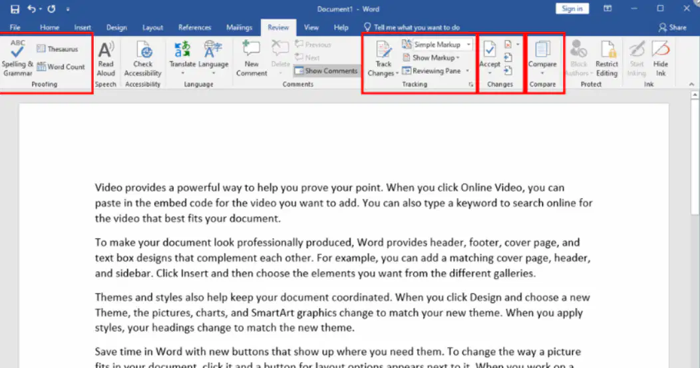Toggle the Reviewing Pane

432,71
